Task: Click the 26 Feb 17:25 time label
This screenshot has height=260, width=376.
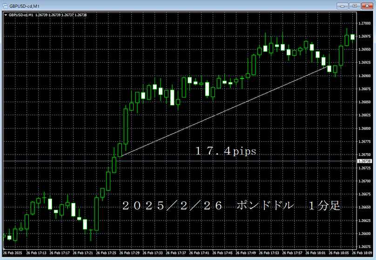Action: coord(106,253)
